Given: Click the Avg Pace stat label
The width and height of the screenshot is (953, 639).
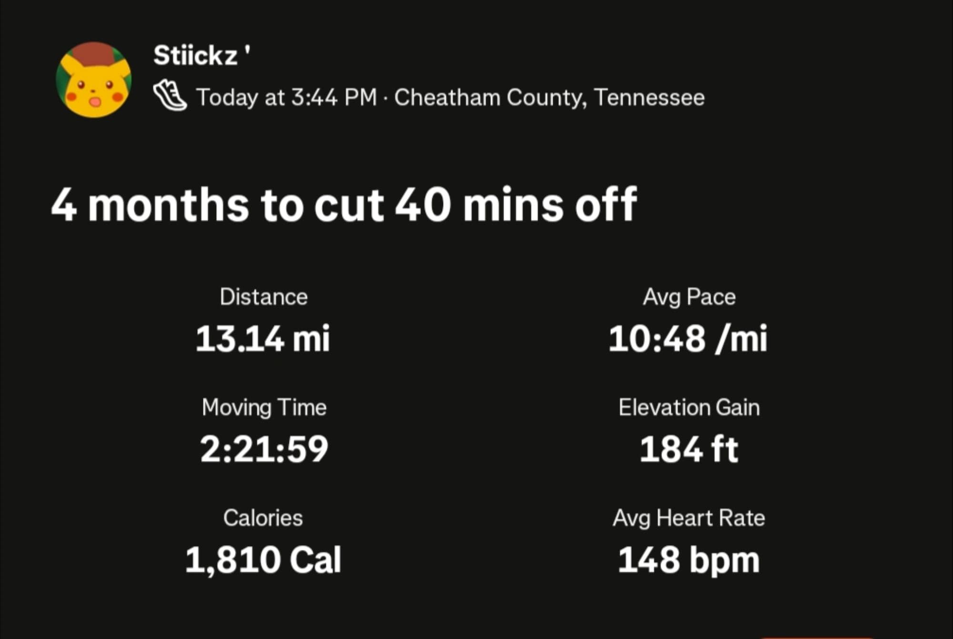Looking at the screenshot, I should point(689,297).
